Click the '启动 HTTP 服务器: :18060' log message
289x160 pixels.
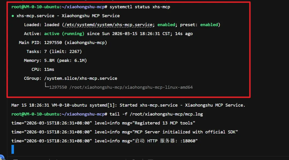tap(165, 141)
